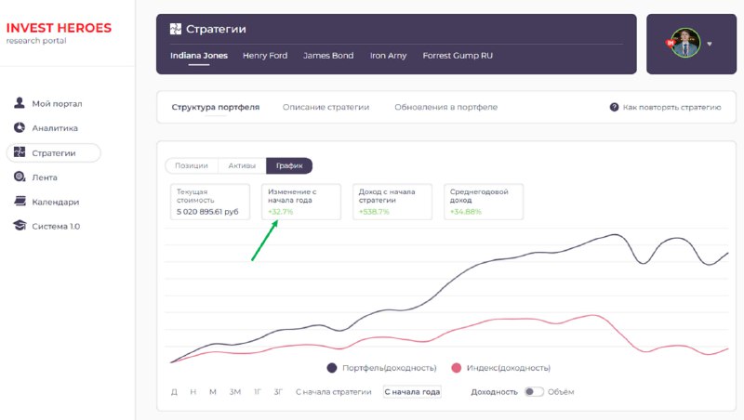
Task: Open Лента menu item
Action: (x=45, y=177)
